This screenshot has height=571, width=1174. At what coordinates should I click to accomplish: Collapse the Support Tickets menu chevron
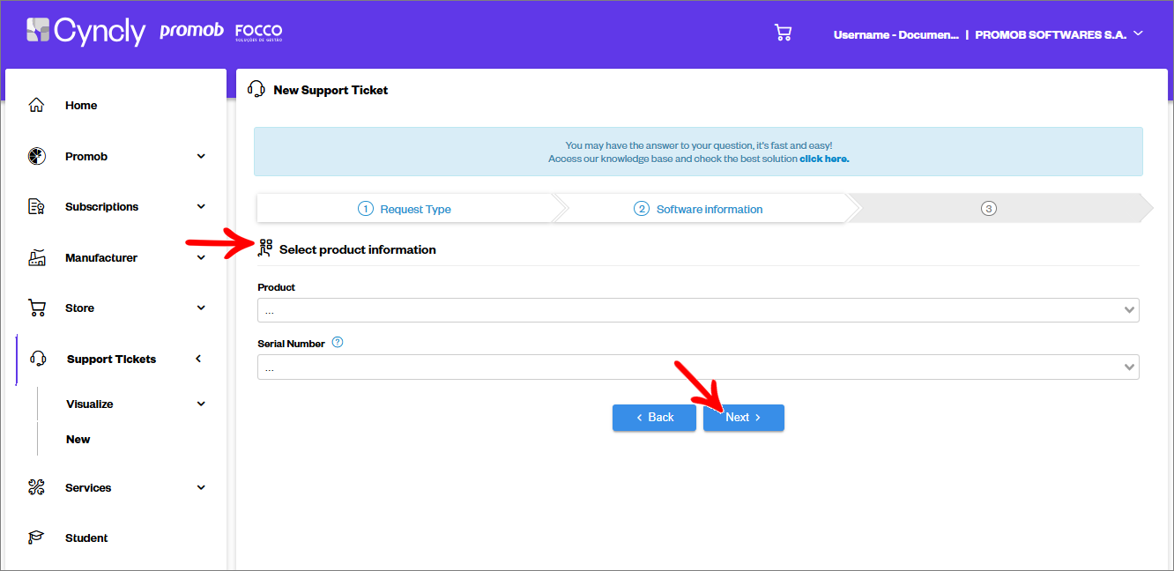pos(198,359)
